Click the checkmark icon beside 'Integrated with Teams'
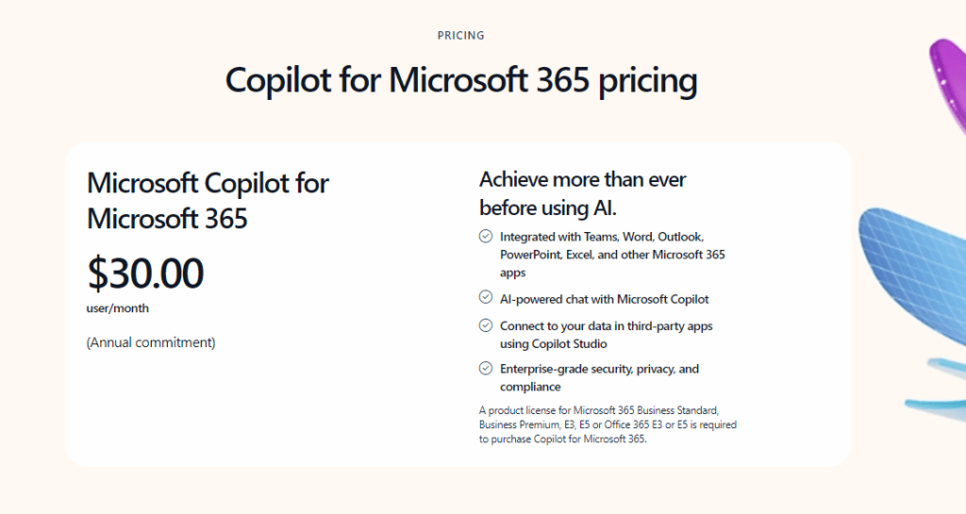The width and height of the screenshot is (966, 514). 486,237
